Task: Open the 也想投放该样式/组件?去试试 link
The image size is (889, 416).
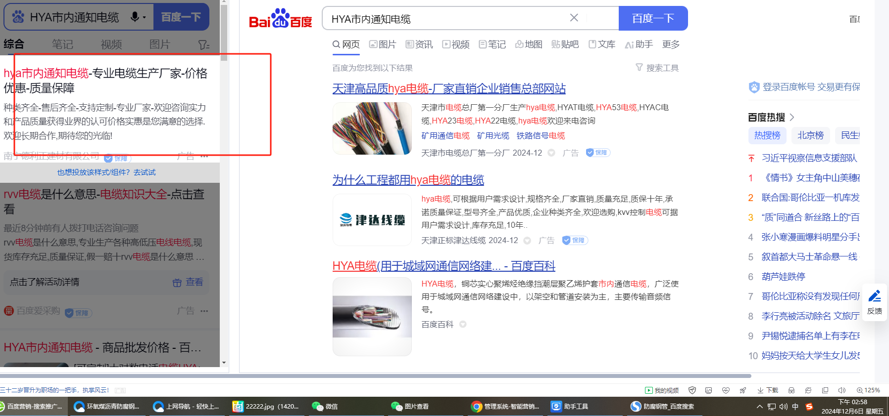Action: tap(106, 172)
